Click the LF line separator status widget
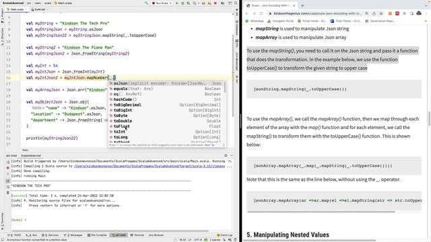 [190, 240]
